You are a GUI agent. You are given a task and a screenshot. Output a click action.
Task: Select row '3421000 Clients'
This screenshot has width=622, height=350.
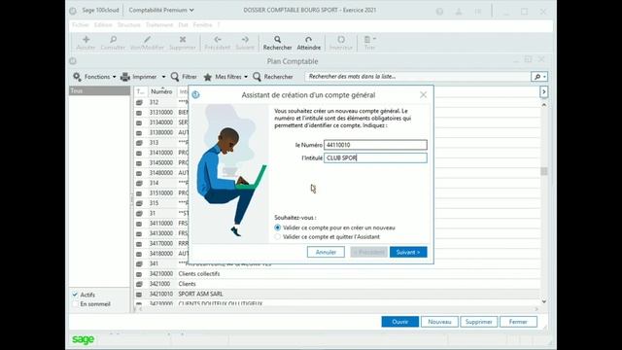coord(337,284)
